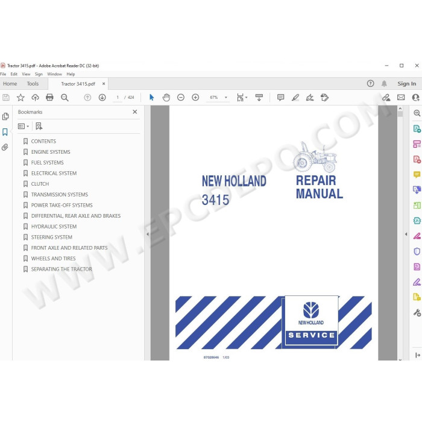Open the View menu

[26, 74]
